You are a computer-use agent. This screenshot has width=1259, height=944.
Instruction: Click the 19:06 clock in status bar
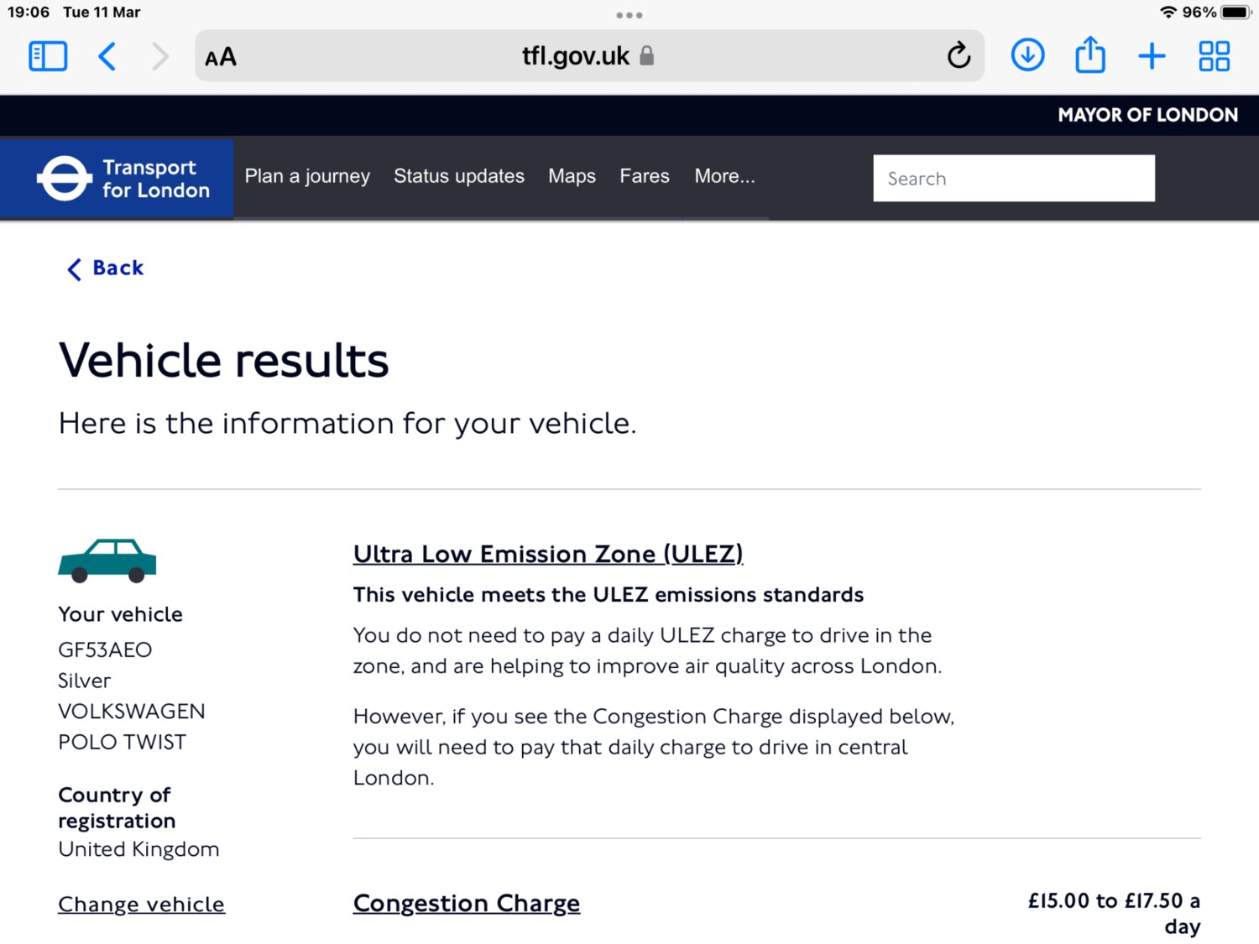29,13
